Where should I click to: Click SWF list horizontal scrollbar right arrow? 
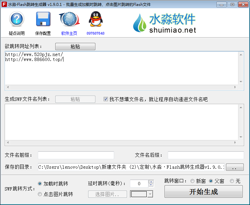[235, 142]
